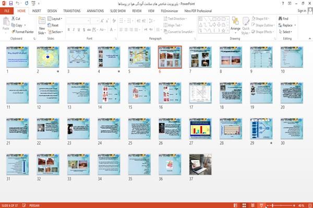The image size is (313, 208).
Task: Select slide 27 bar chart thumbnail
Action: pos(200,129)
